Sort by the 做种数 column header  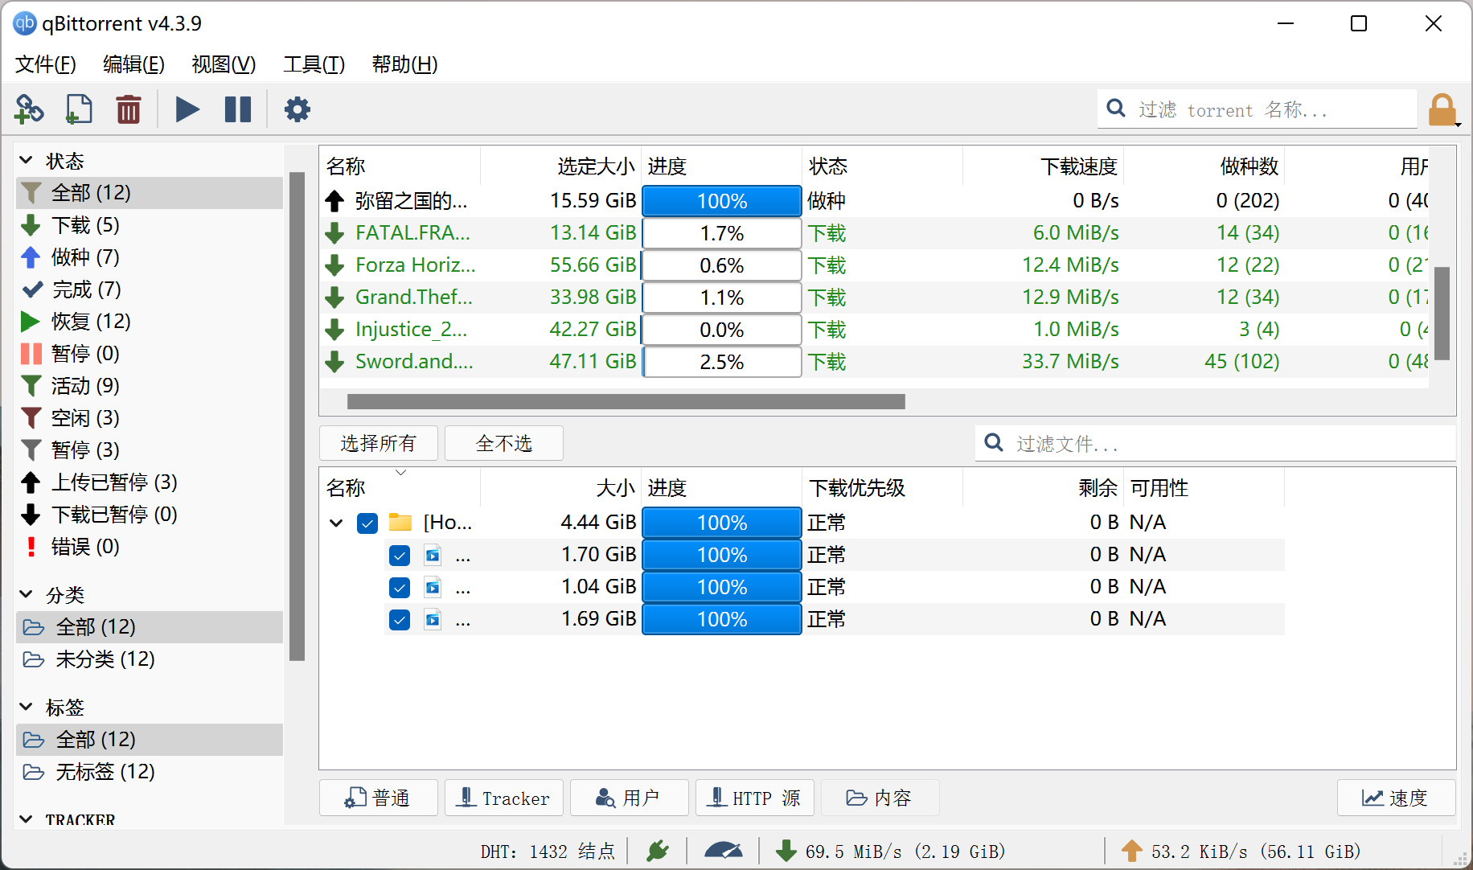click(x=1204, y=166)
